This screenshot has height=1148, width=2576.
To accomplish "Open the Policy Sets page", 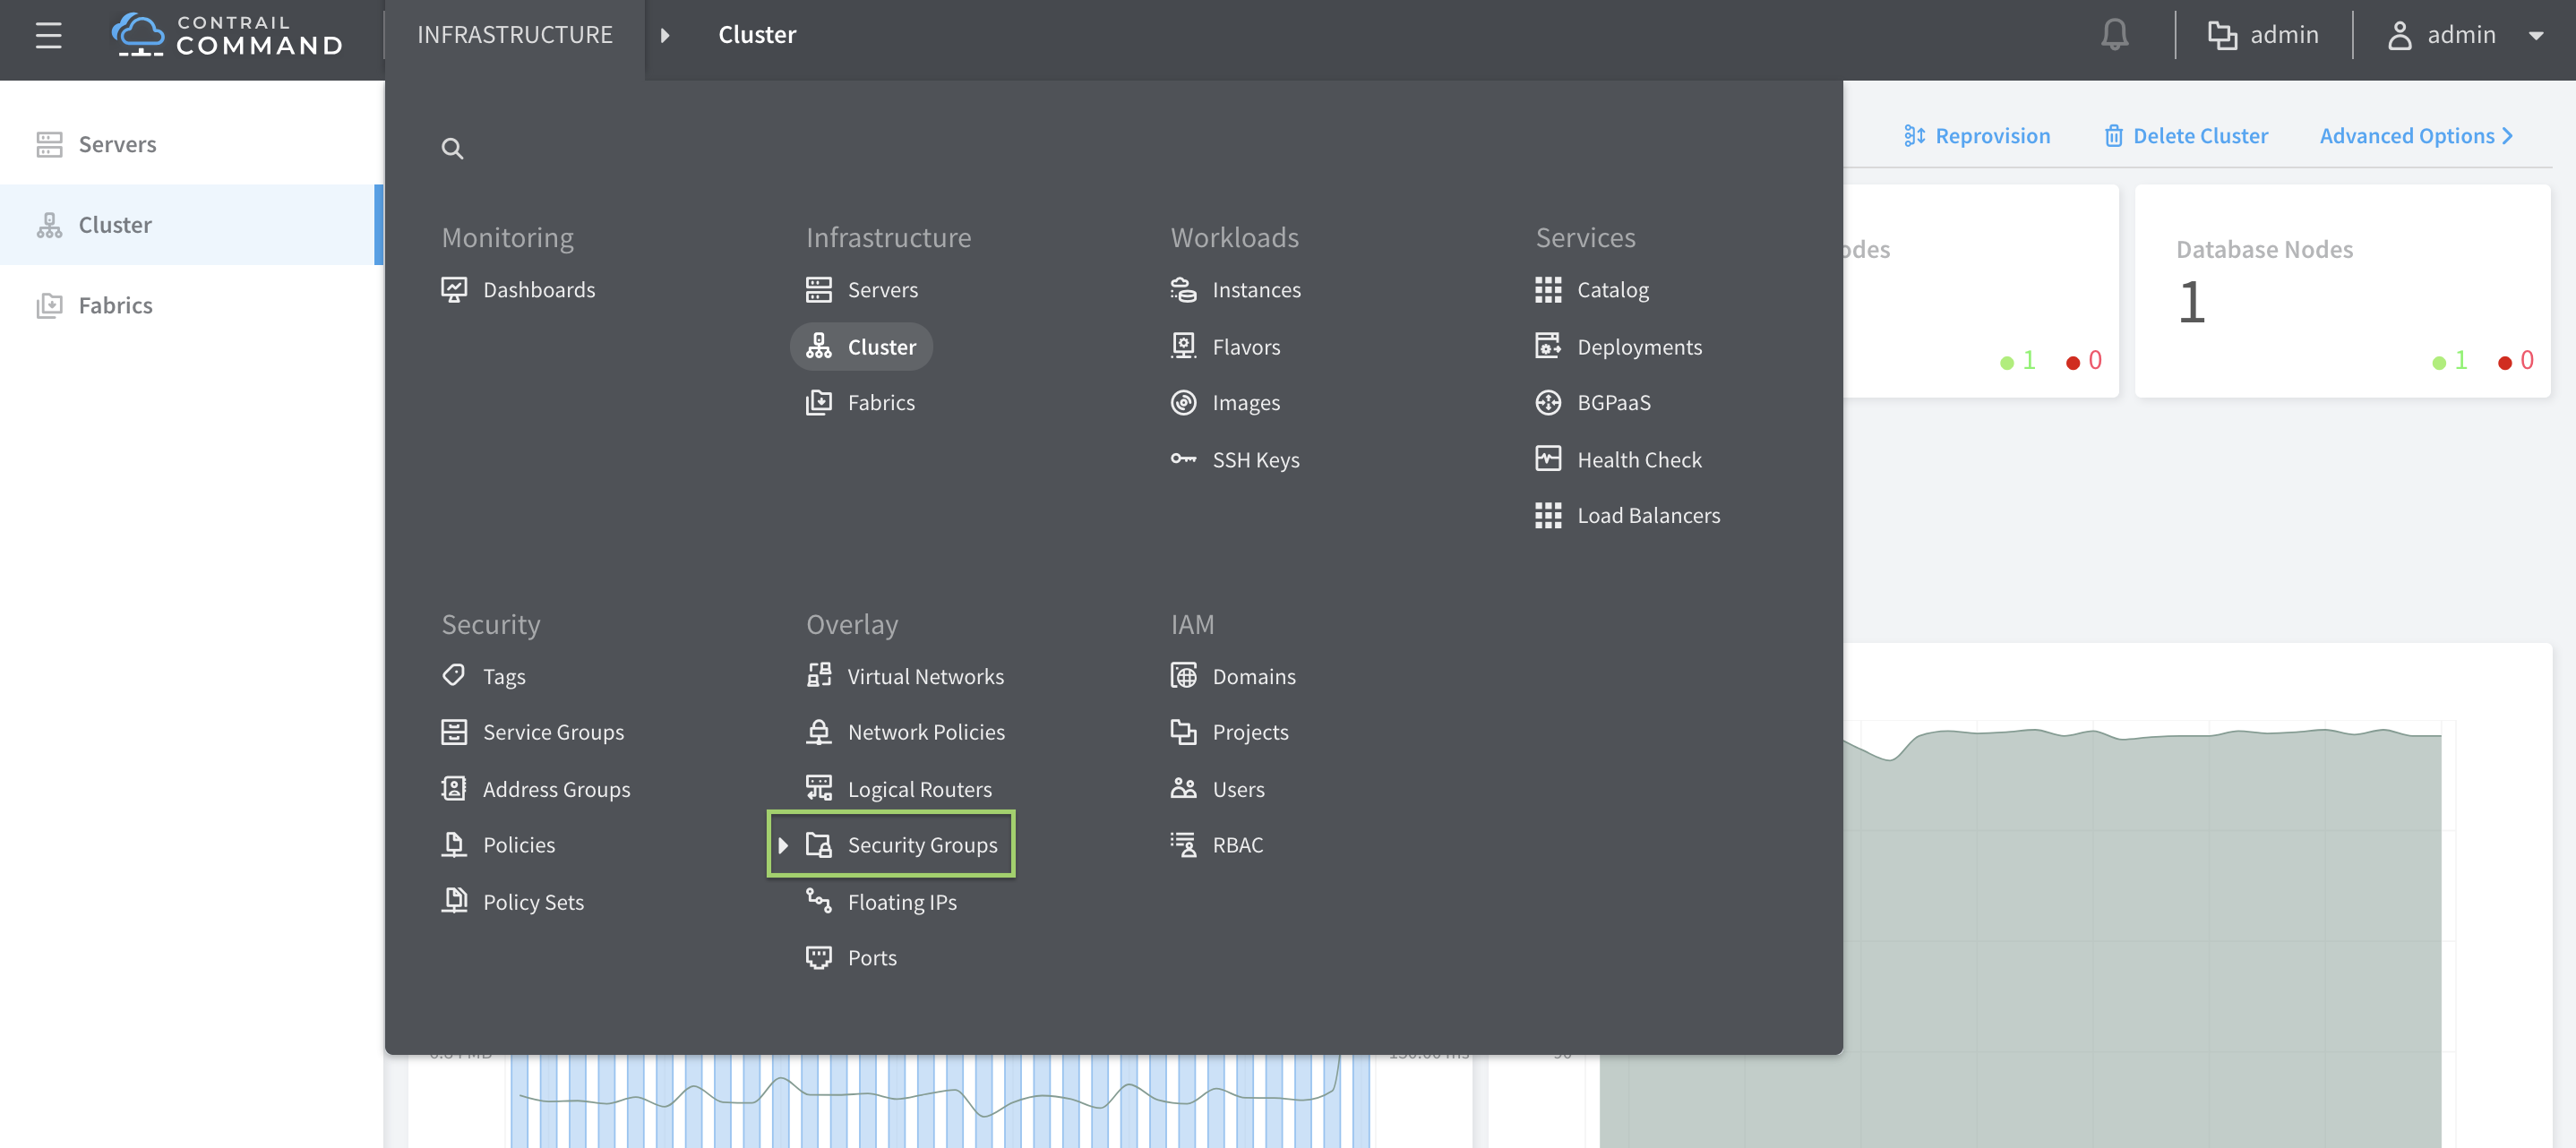I will pyautogui.click(x=533, y=902).
